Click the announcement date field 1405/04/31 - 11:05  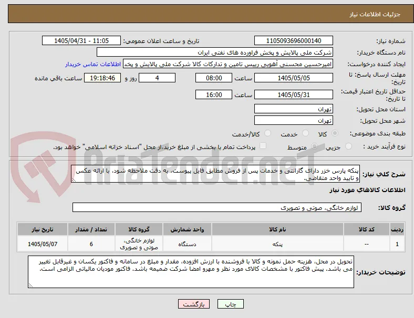coord(81,40)
